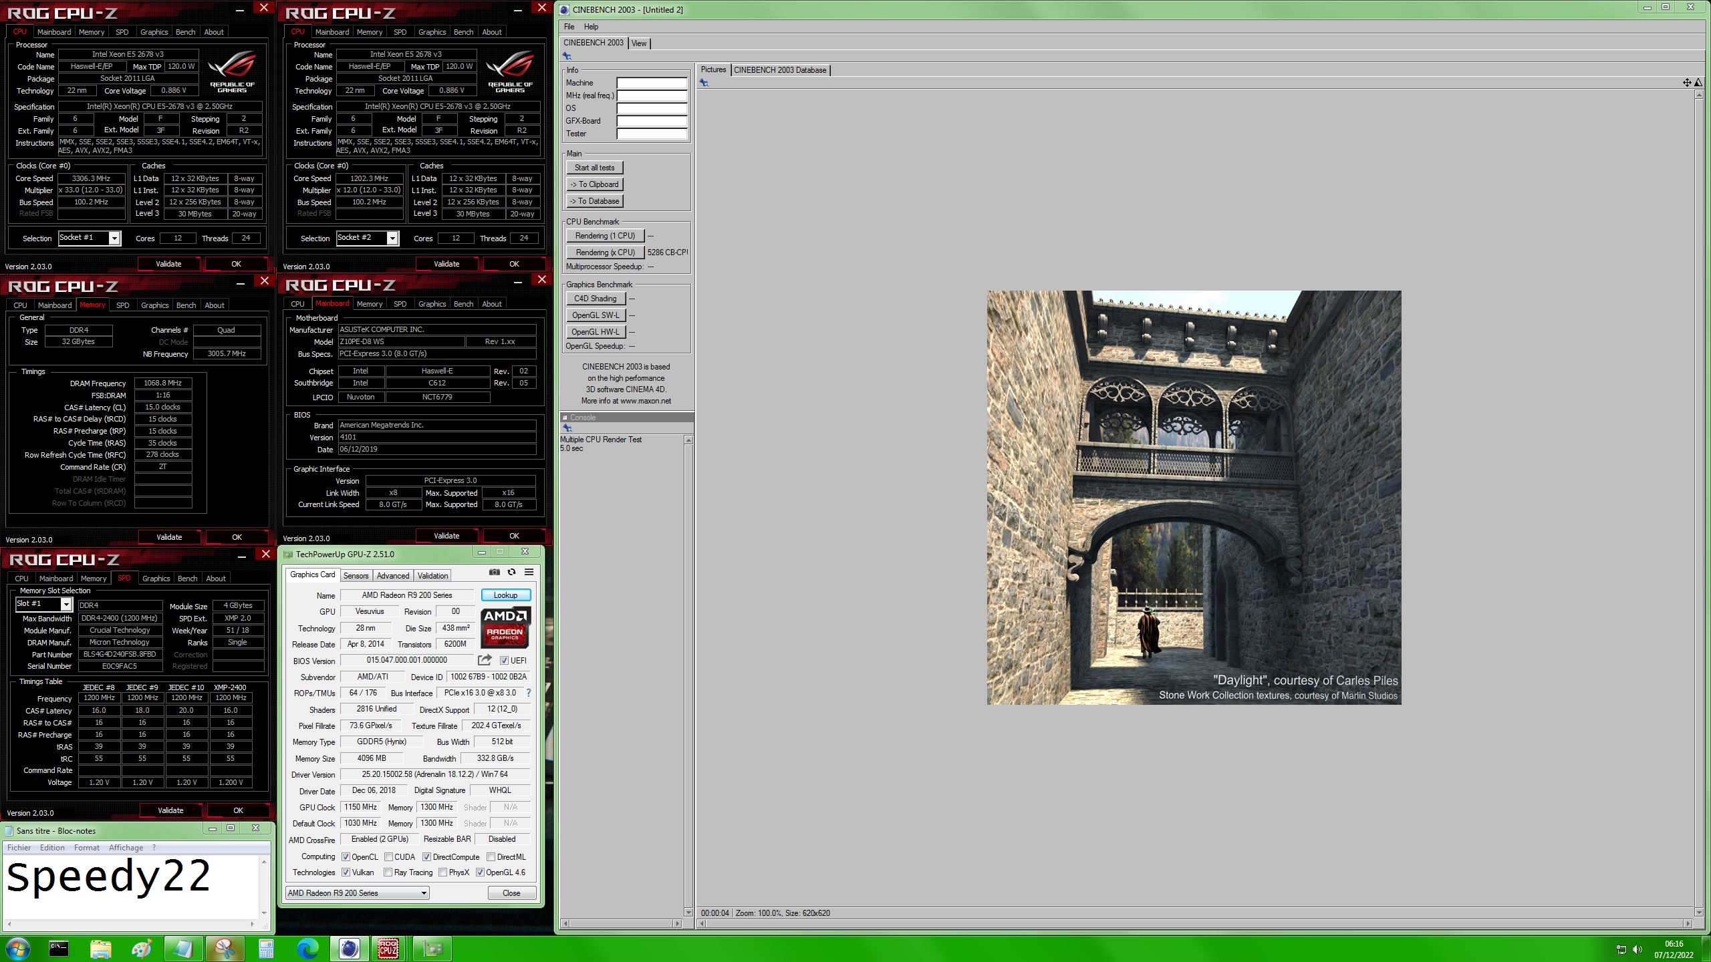The image size is (1711, 962).
Task: Open the Advanced tab in GPU-Z
Action: [392, 576]
